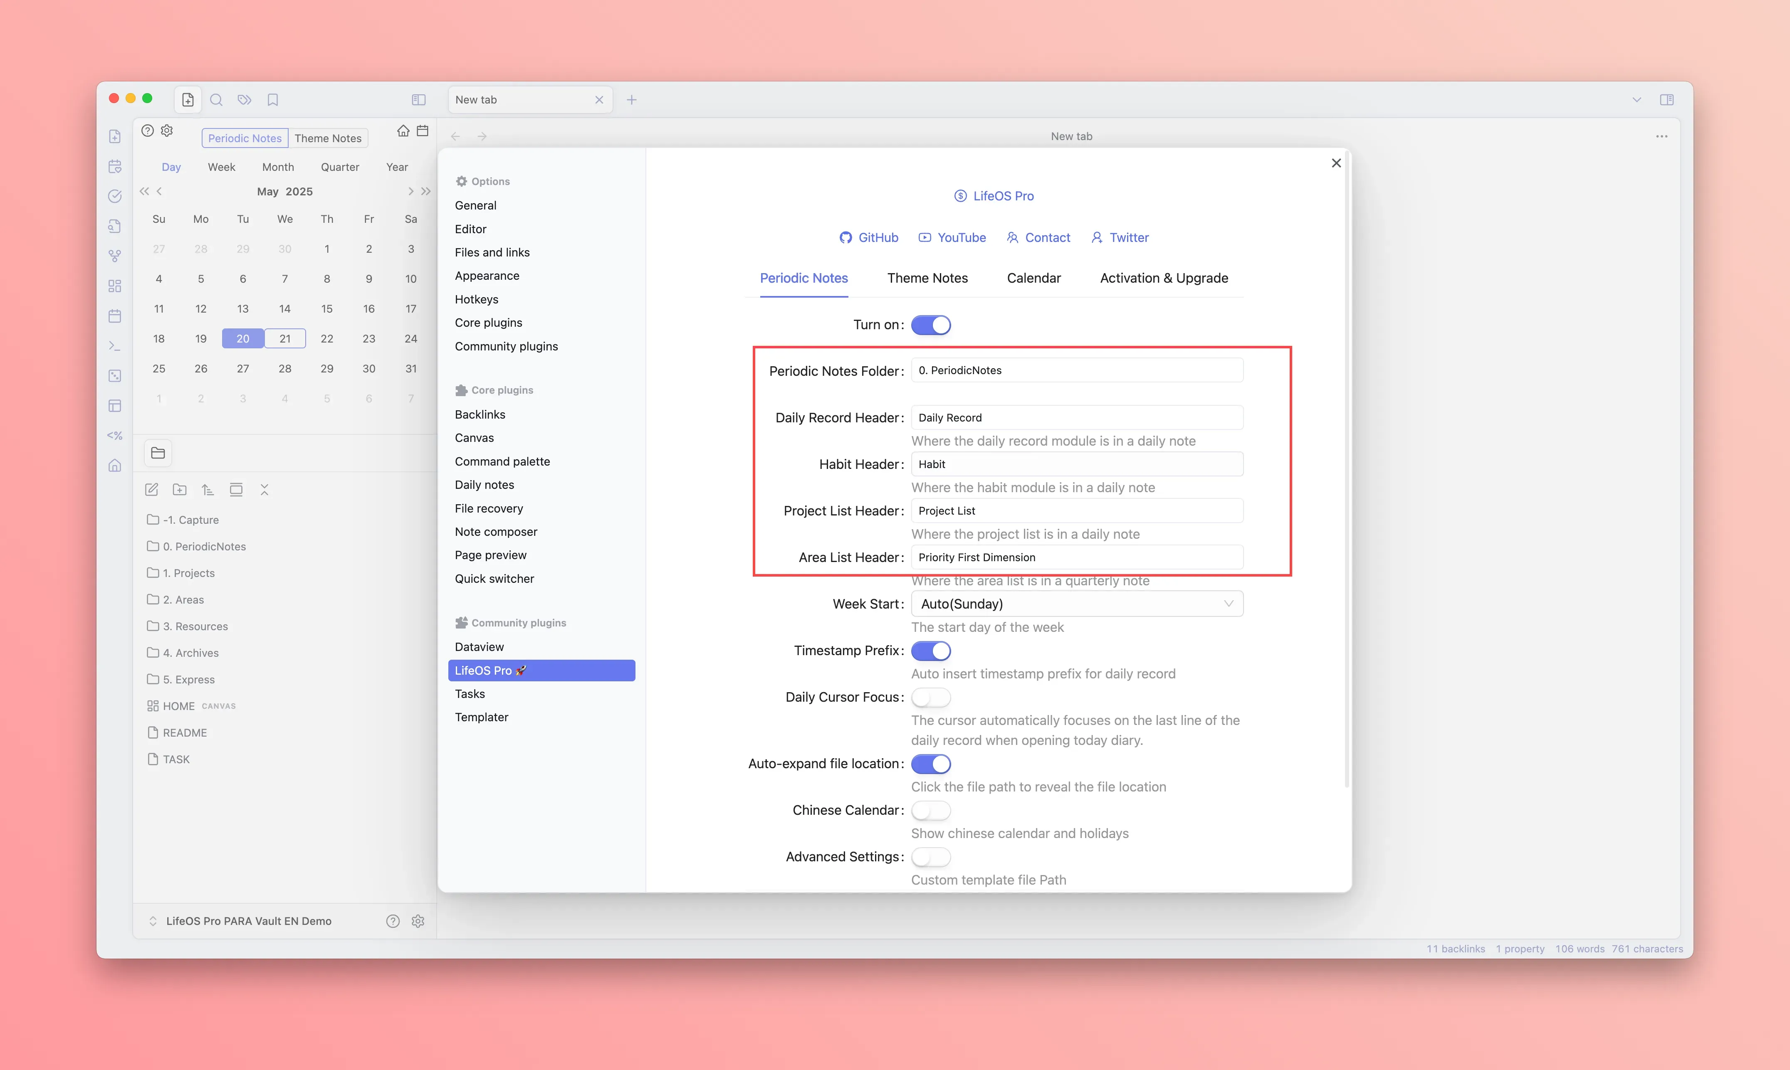This screenshot has height=1070, width=1790.
Task: Click the search magnifier icon in top toolbar
Action: [215, 99]
